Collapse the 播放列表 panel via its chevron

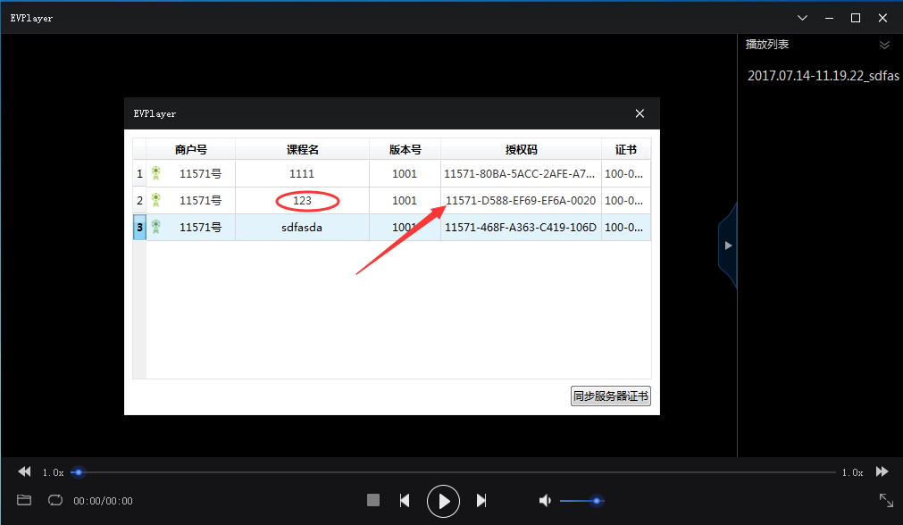point(884,44)
